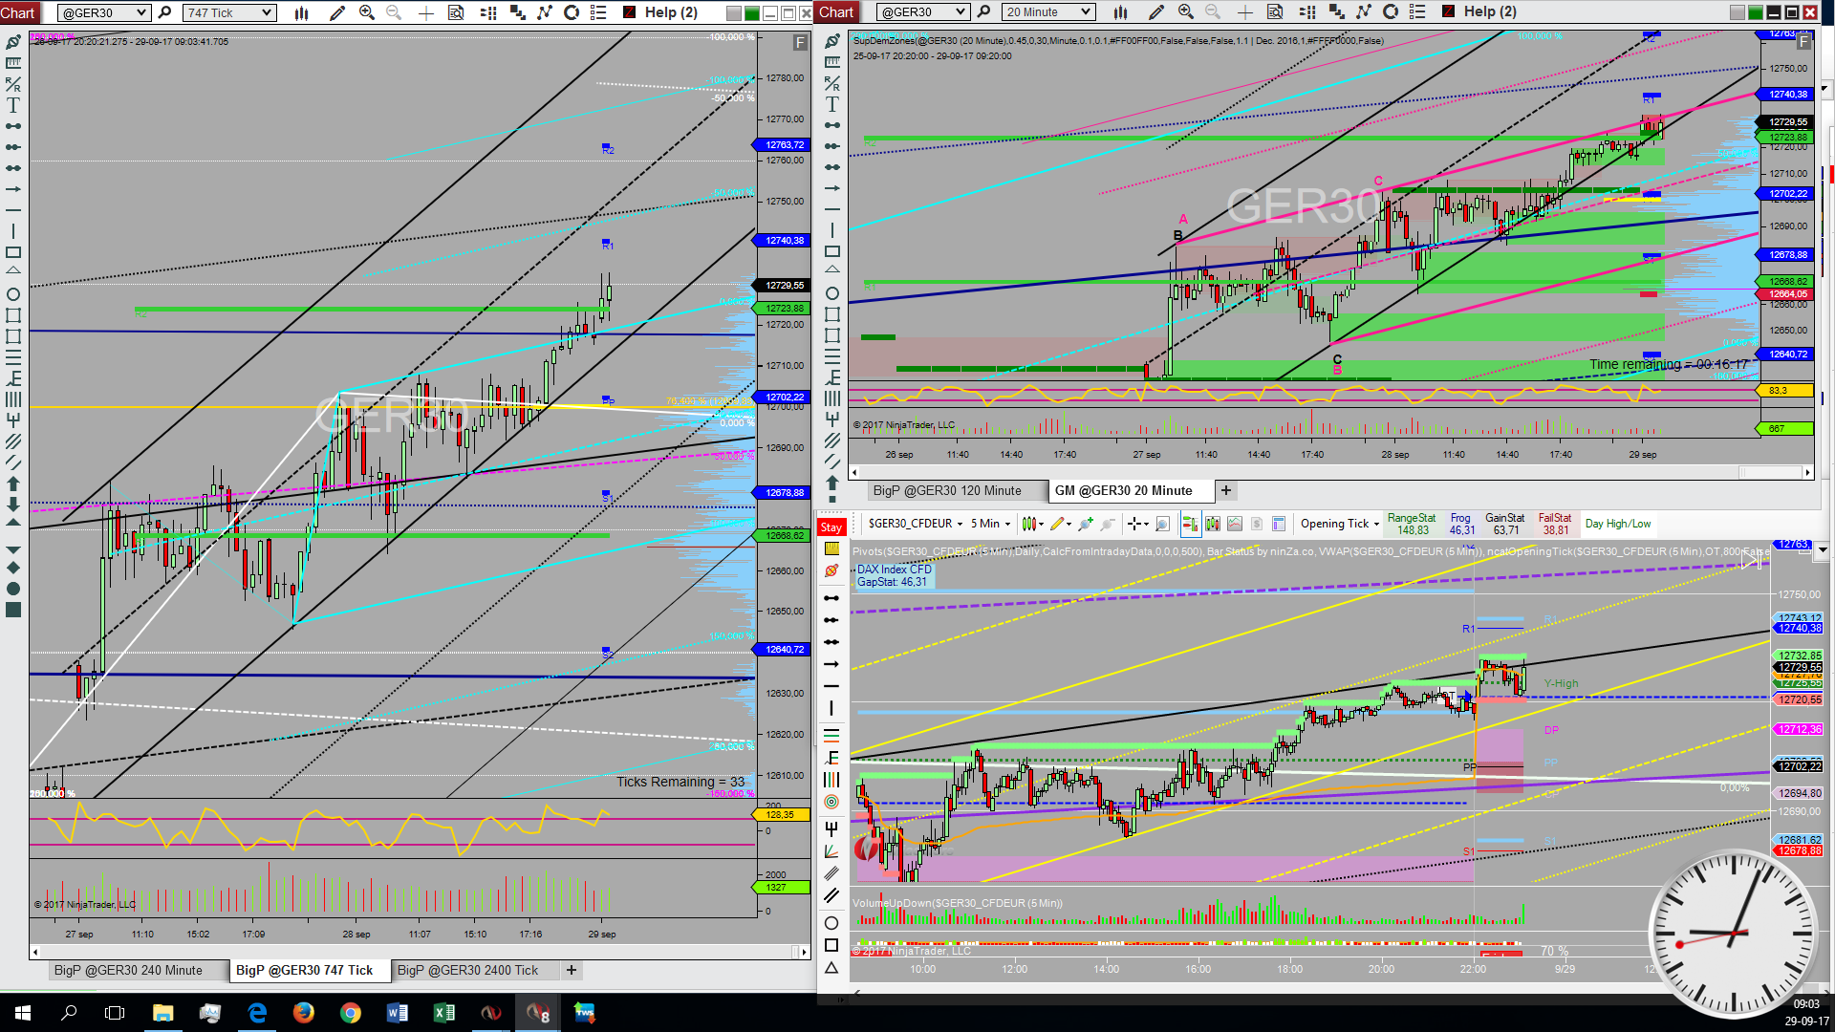Screen dimensions: 1835x1032
Task: Open @GER30 instrument dropdown in left chart
Action: 103,12
